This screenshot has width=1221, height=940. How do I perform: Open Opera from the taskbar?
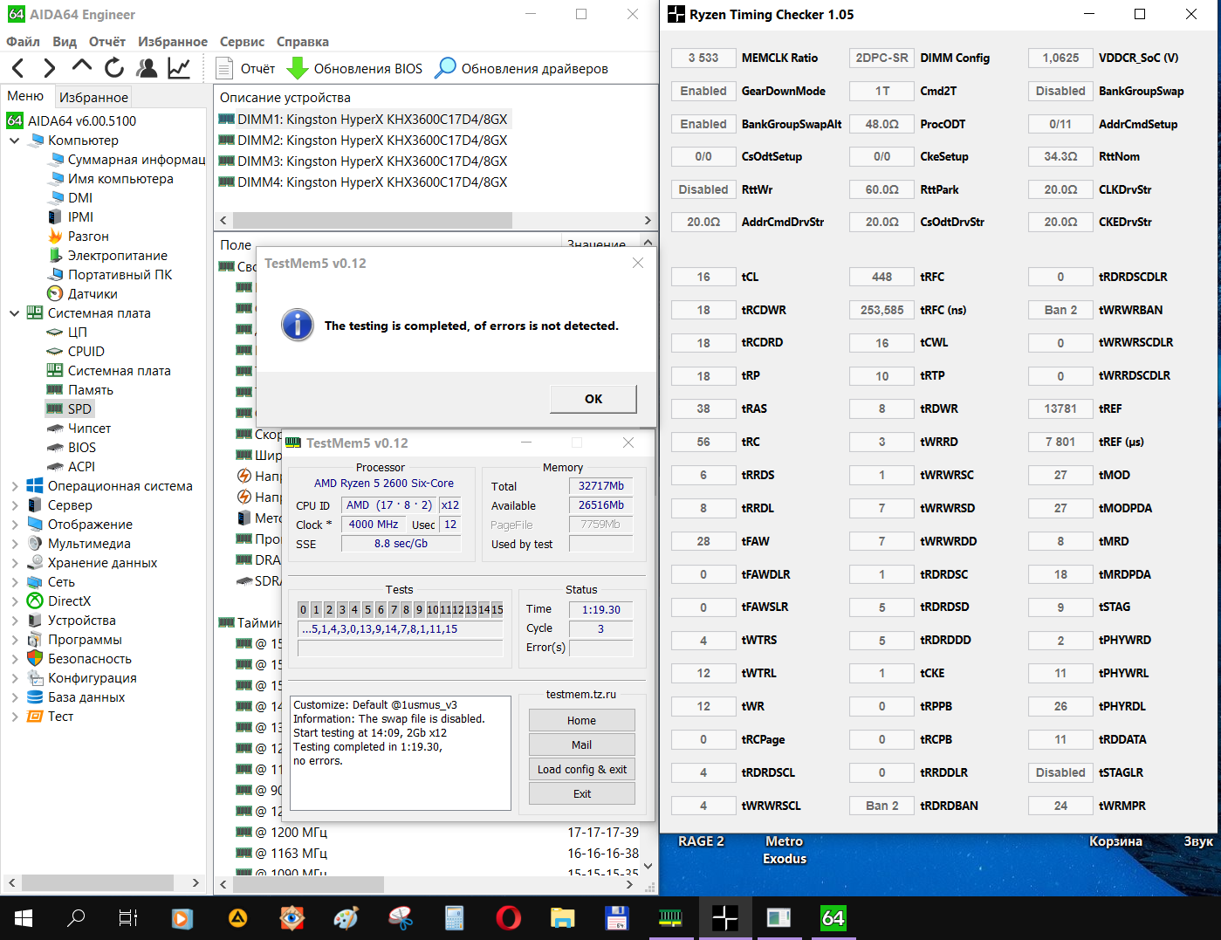coord(508,918)
